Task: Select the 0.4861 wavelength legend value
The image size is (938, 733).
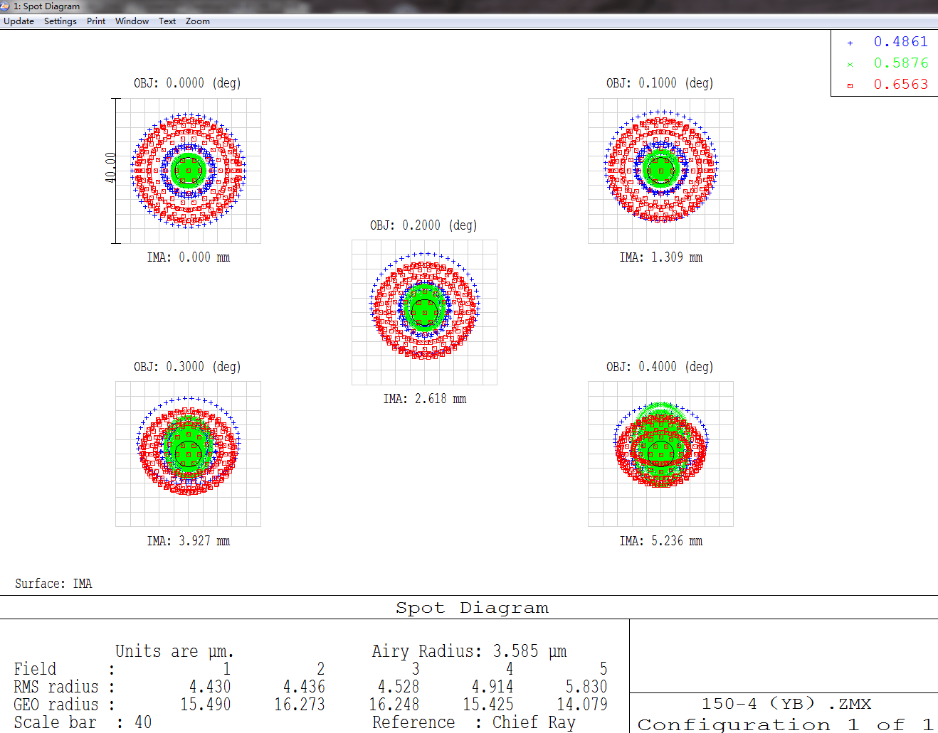Action: pyautogui.click(x=900, y=42)
